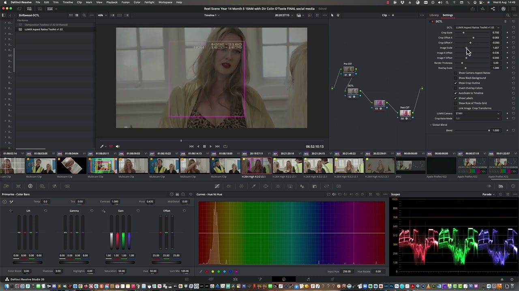Viewport: 519px width, 291px height.
Task: Open the Qualifier eyedropper palette
Action: [x=253, y=186]
